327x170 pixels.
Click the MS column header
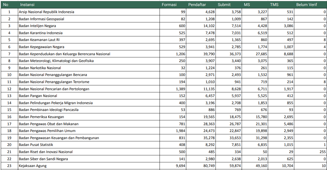coord(255,5)
